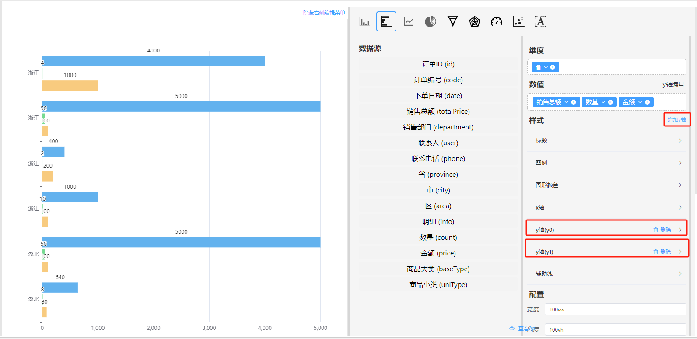Select the gauge chart icon
Viewport: 697px width, 339px height.
click(497, 21)
